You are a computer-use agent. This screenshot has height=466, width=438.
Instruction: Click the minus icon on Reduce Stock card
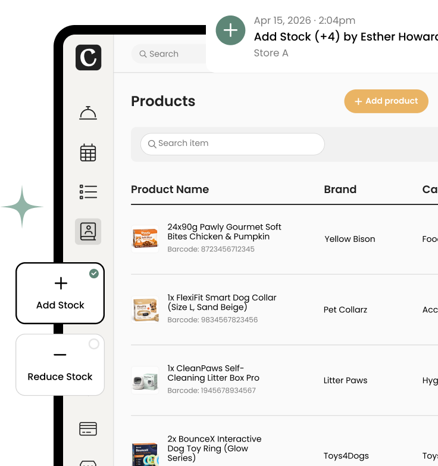(x=60, y=355)
